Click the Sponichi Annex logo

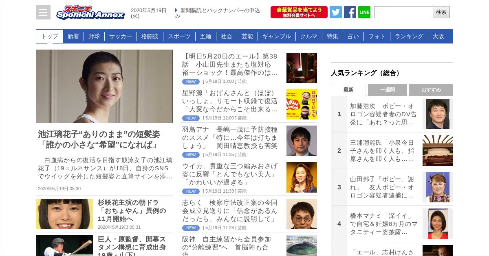[90, 12]
